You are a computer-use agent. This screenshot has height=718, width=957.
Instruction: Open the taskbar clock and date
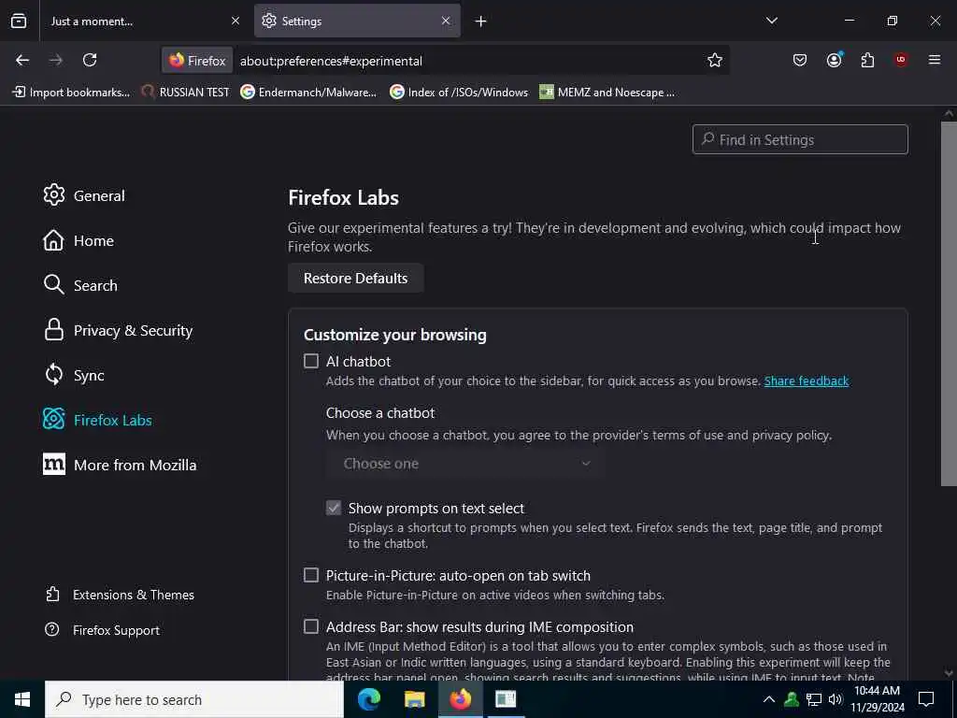pos(877,699)
